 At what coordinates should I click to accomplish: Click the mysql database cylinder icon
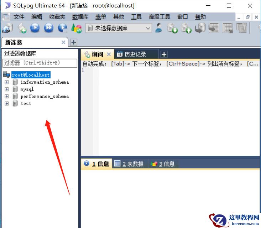(15, 89)
